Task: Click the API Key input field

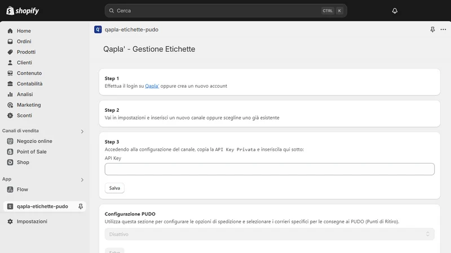Action: [269, 169]
